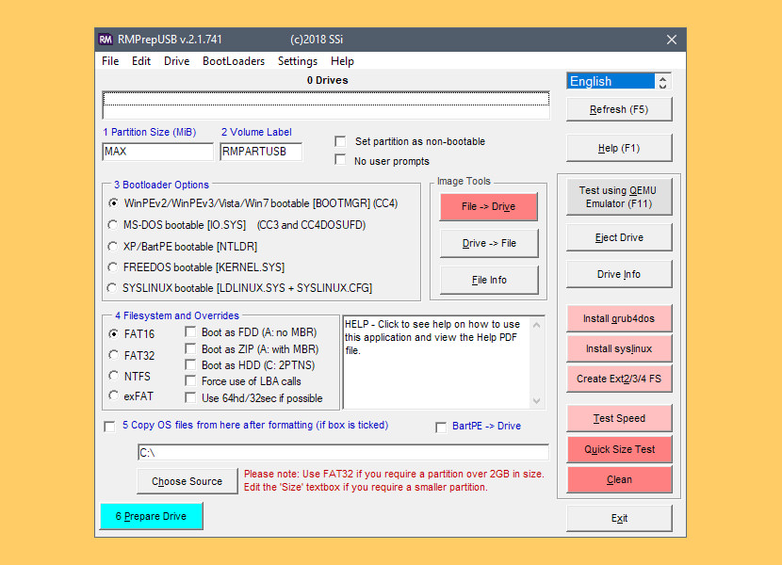Viewport: 782px width, 565px height.
Task: Click Create Ext2/3/4 FS button
Action: point(619,379)
